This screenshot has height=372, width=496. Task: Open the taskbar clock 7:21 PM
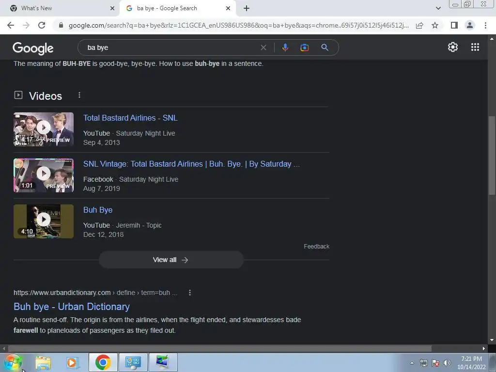(471, 363)
